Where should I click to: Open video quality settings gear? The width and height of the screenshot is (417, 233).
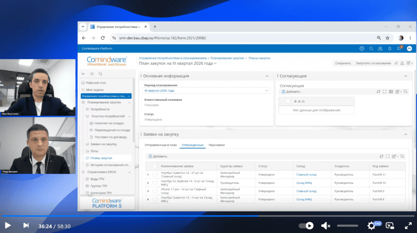pos(371,226)
